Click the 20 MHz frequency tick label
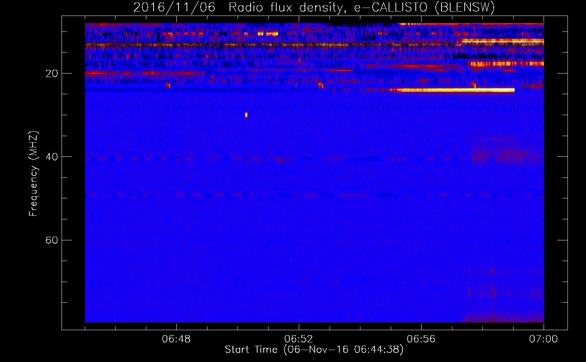586x362 pixels. click(52, 73)
